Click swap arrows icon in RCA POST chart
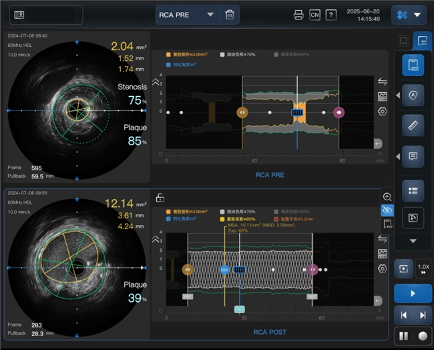434x350 pixels. pyautogui.click(x=383, y=238)
